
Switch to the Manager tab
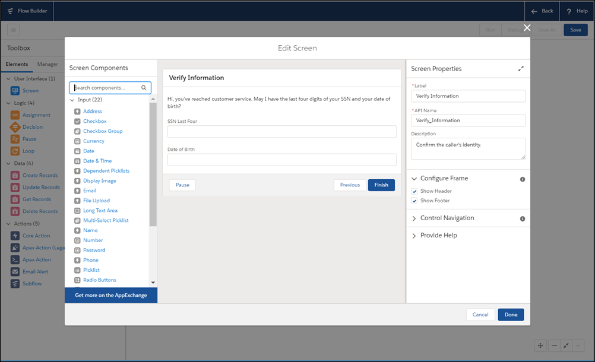point(48,65)
